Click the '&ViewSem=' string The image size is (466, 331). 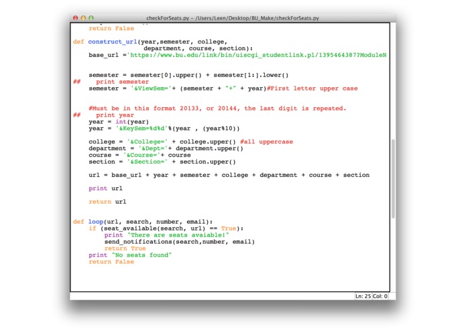point(152,88)
